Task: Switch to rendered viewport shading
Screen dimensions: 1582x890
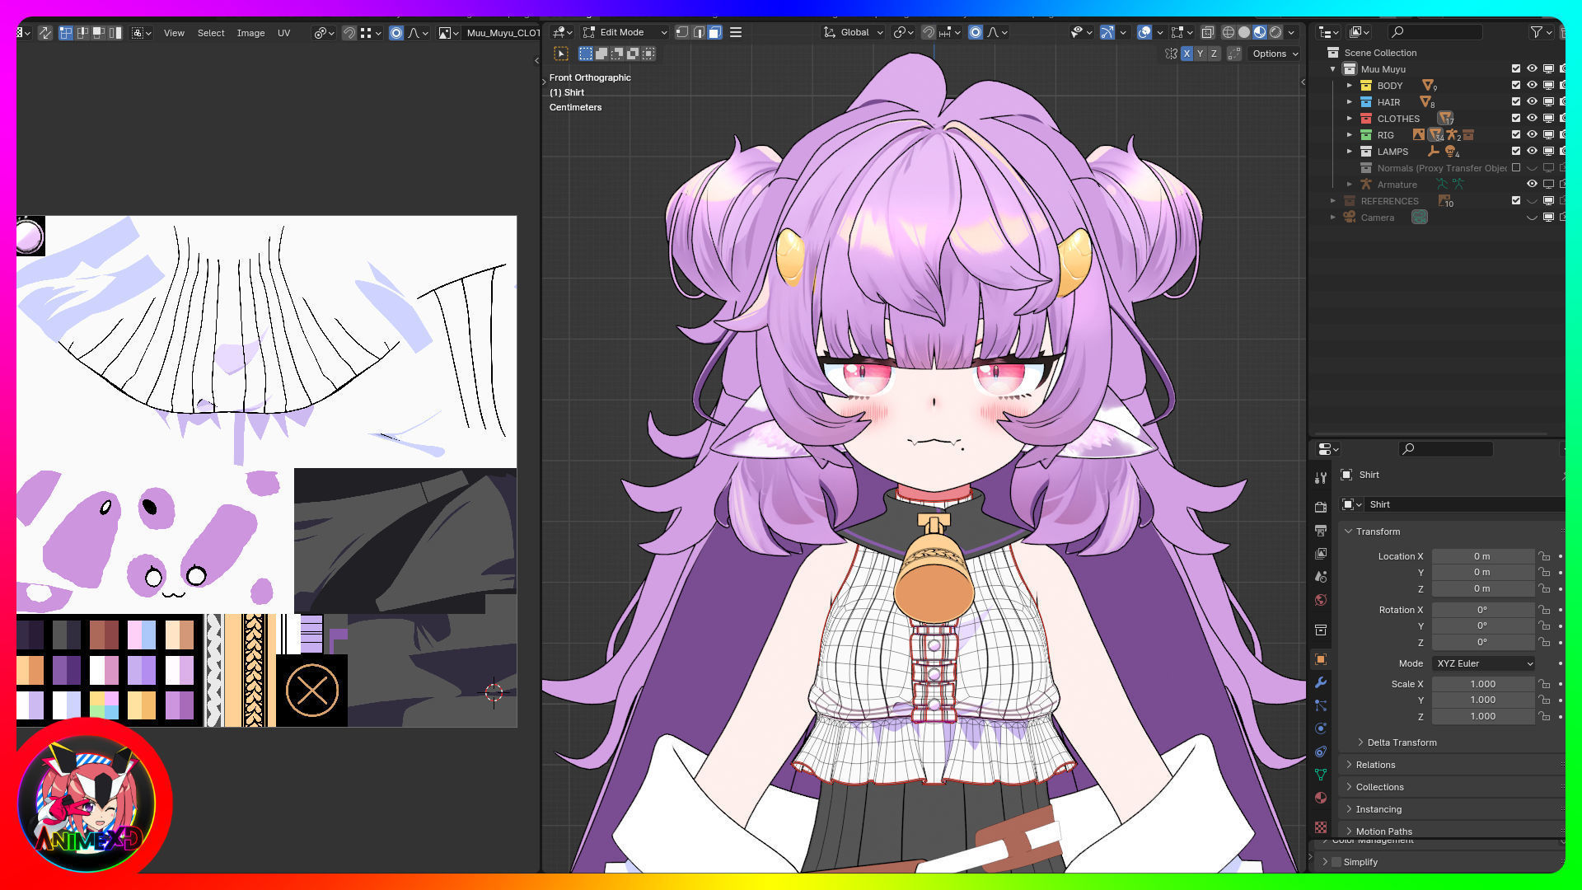Action: click(1275, 32)
